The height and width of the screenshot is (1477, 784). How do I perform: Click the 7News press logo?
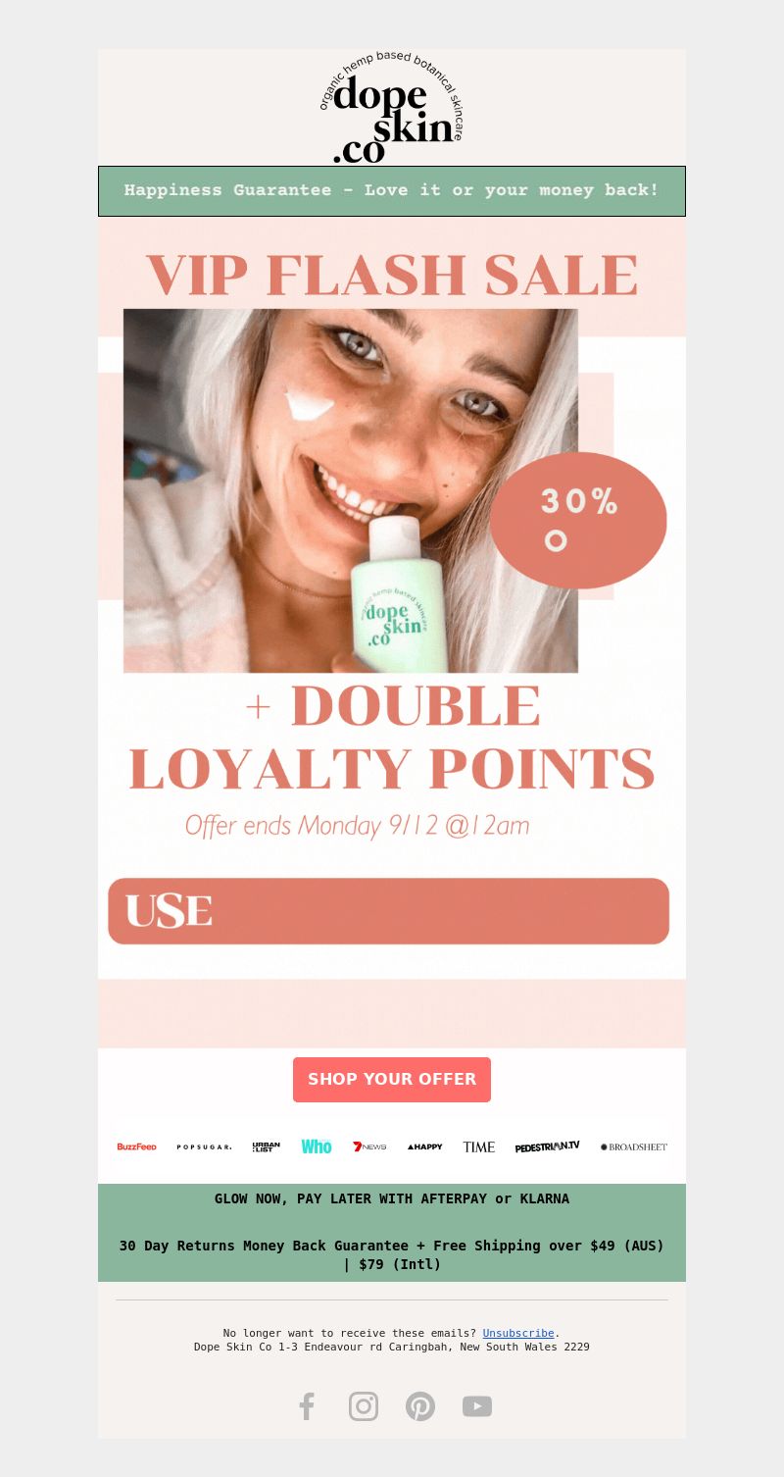pyautogui.click(x=370, y=1146)
